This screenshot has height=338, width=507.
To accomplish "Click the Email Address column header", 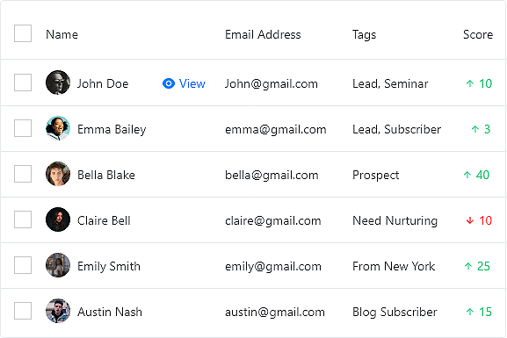I will tap(263, 34).
